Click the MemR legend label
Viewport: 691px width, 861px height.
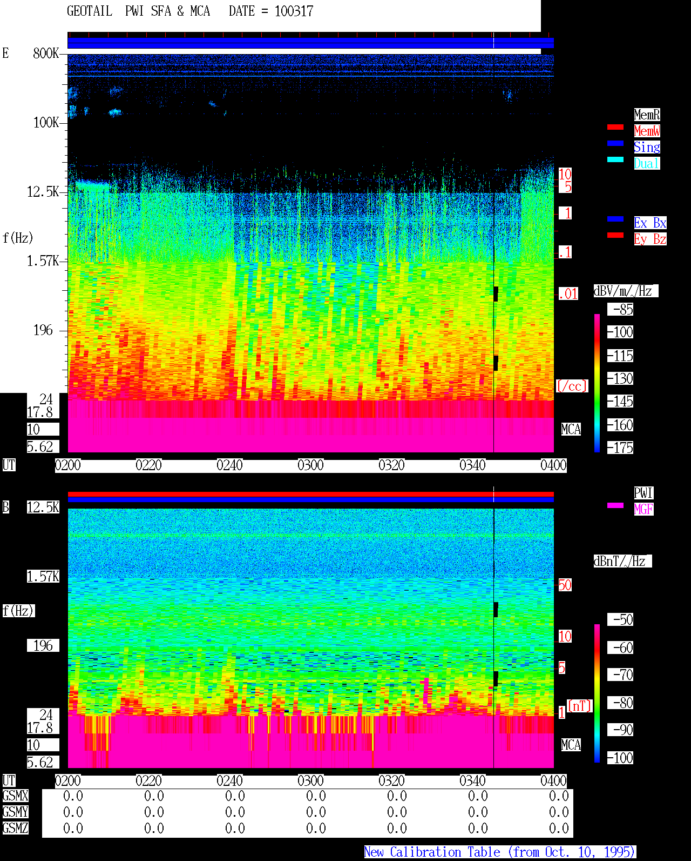coord(647,115)
